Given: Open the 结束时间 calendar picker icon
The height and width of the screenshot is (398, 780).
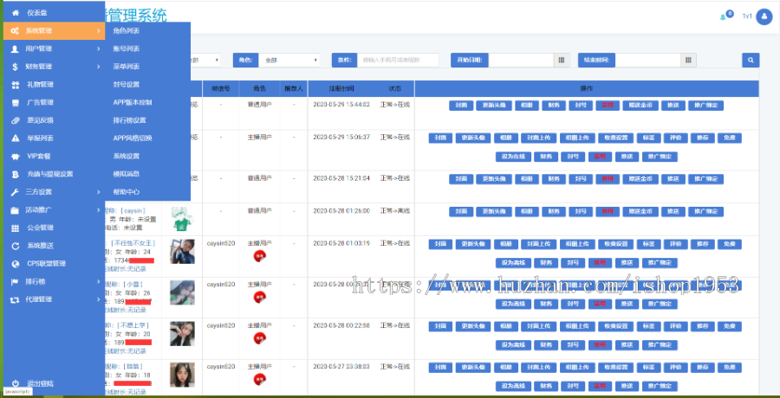Looking at the screenshot, I should point(688,61).
